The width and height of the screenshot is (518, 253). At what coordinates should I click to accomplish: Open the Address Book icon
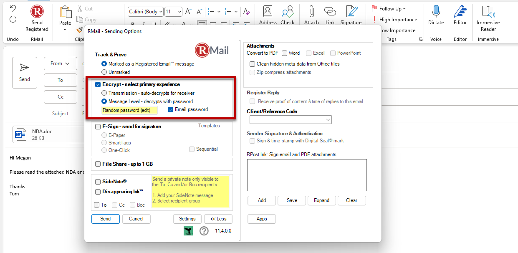[x=268, y=11]
